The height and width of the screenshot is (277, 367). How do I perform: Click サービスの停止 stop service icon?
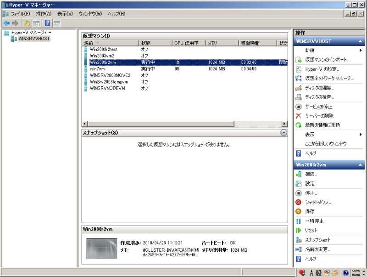coord(299,107)
